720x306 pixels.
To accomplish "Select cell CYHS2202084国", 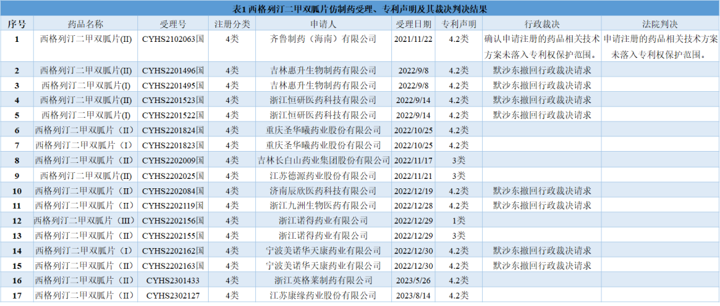I will (173, 190).
